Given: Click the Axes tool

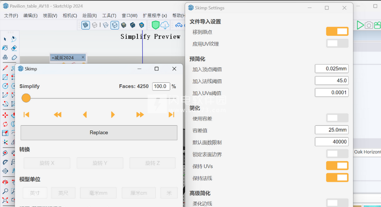Looking at the screenshot, I should tap(5, 142).
